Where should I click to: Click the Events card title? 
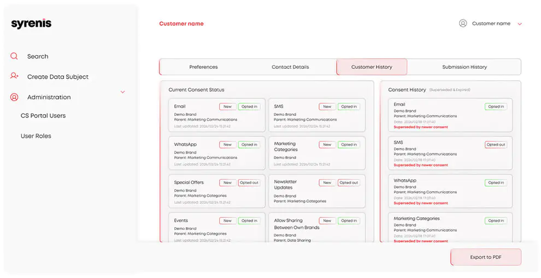click(181, 221)
